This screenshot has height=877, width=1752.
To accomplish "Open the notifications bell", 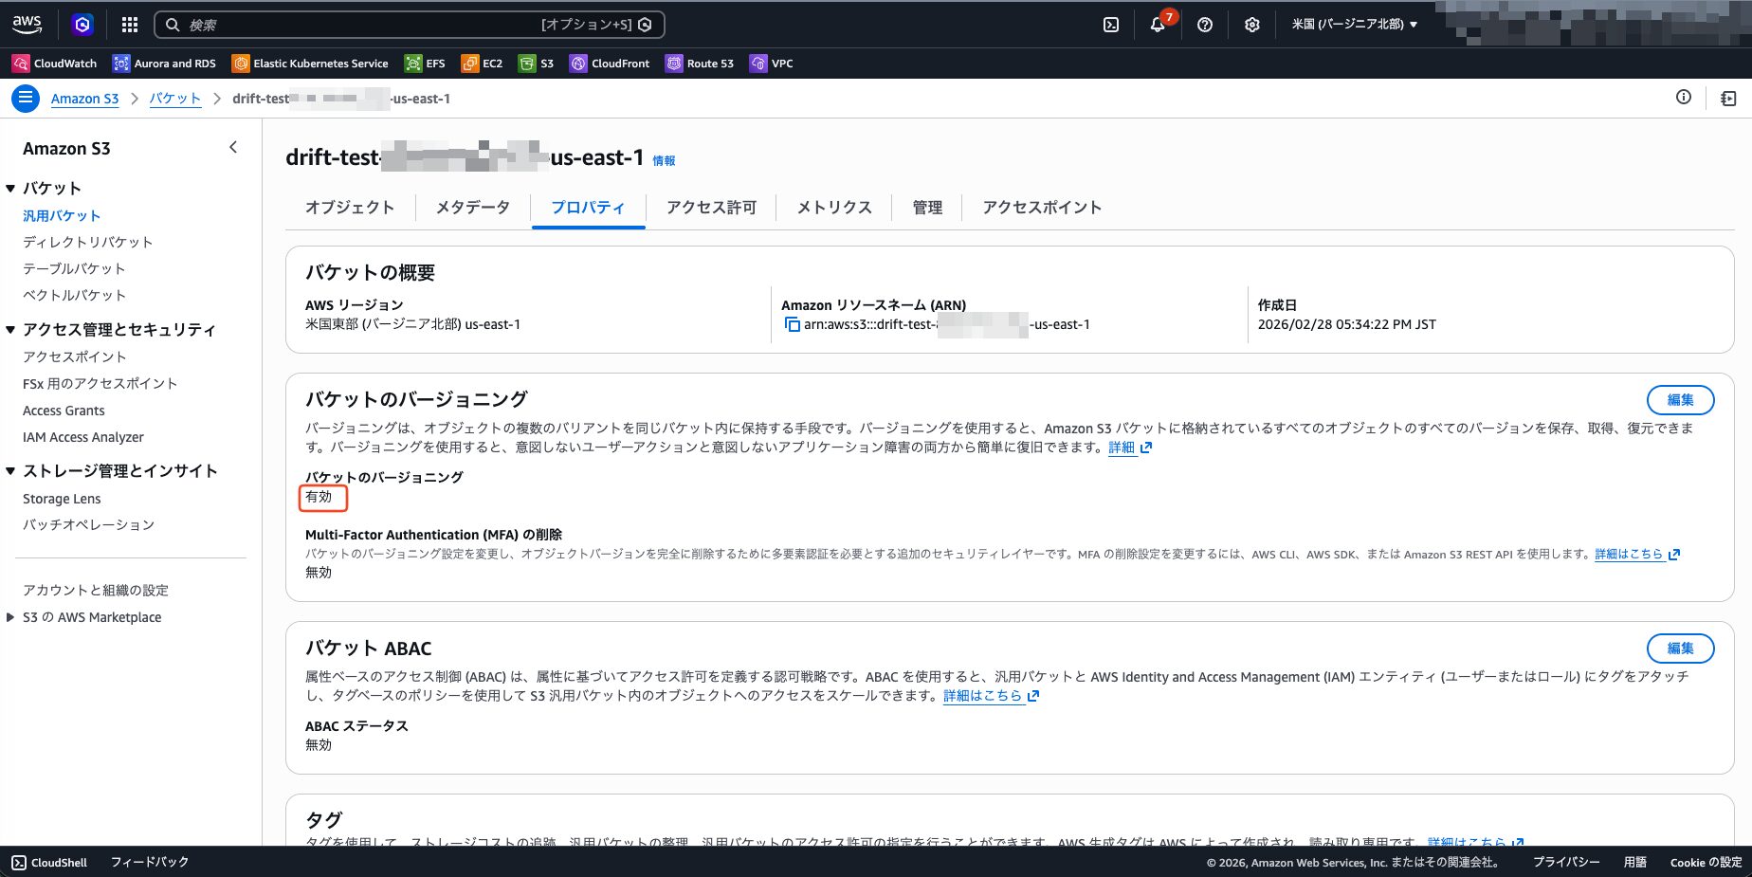I will pyautogui.click(x=1158, y=25).
